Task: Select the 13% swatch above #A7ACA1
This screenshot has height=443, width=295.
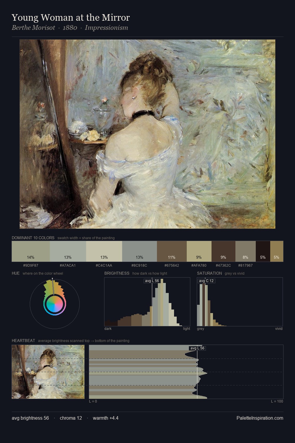Action: click(x=68, y=251)
